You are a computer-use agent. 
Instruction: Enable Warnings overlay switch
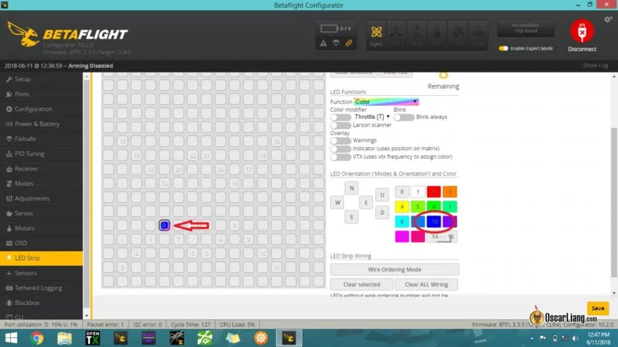[340, 141]
